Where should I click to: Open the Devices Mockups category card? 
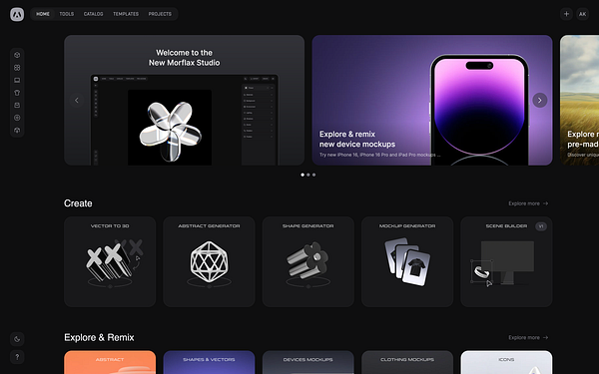[x=307, y=362]
